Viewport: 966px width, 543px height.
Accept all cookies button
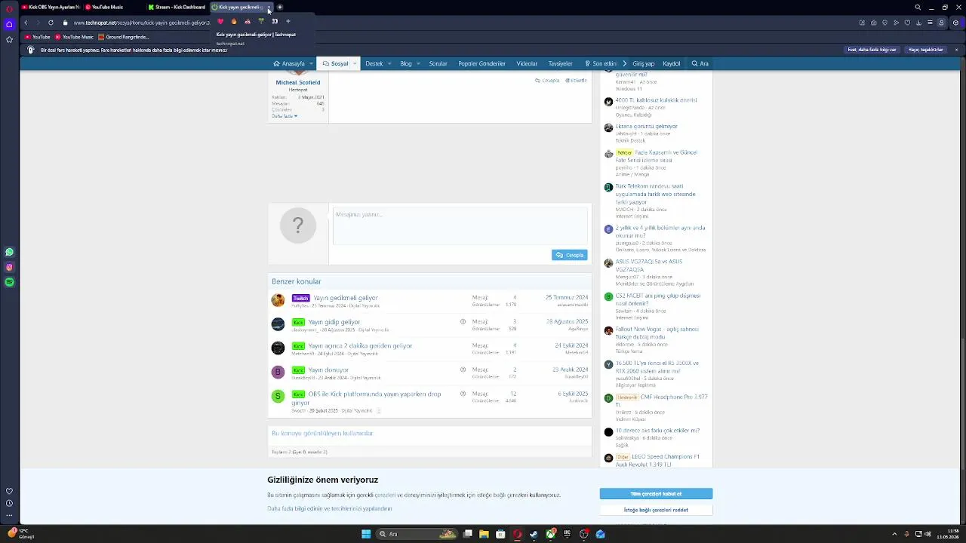click(x=656, y=494)
